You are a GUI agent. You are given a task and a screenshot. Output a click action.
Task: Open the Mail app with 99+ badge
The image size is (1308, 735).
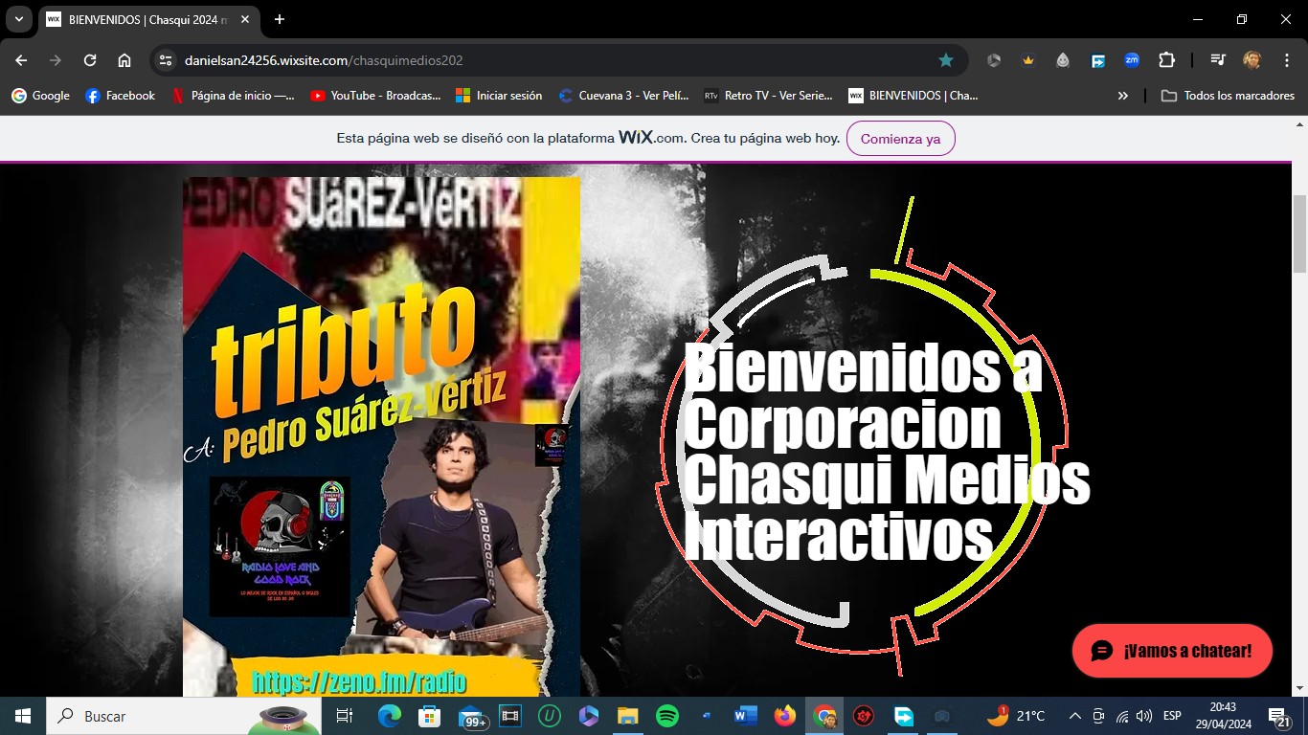tap(471, 716)
